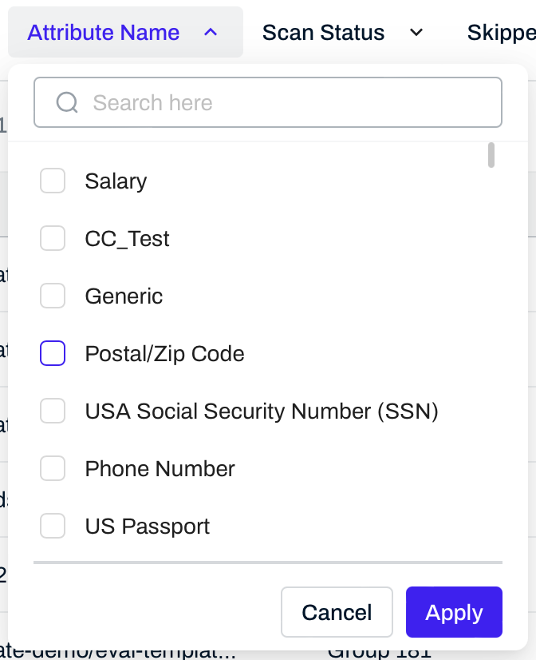Toggle the Phone Number checkbox
Viewport: 536px width, 660px height.
(53, 469)
